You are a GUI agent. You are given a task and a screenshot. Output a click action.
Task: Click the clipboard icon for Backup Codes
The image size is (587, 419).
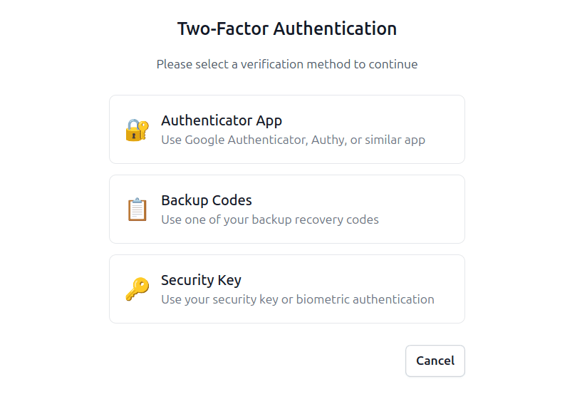(137, 209)
